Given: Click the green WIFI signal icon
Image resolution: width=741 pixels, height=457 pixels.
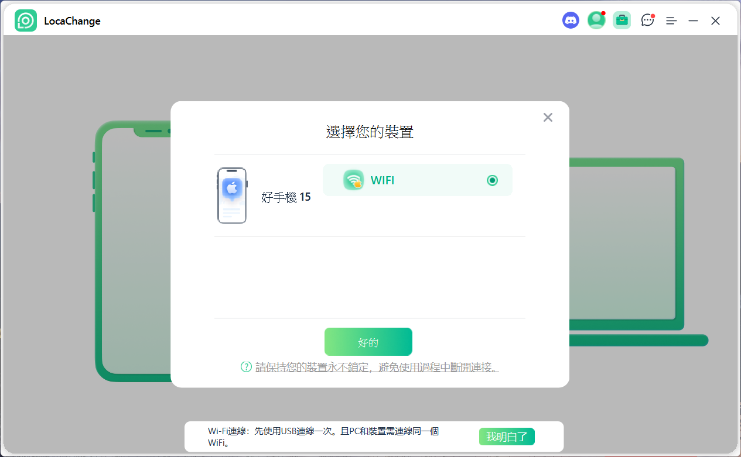Looking at the screenshot, I should coord(353,180).
